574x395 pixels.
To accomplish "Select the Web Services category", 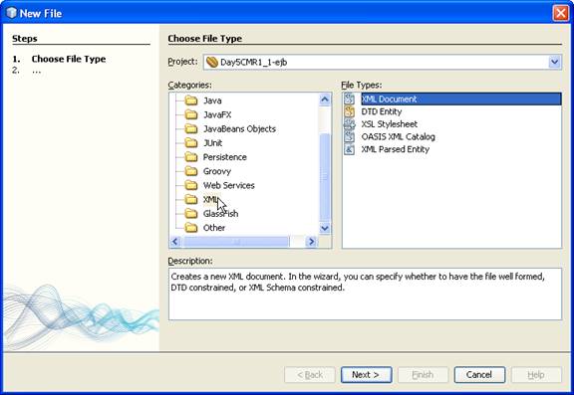I will point(229,186).
